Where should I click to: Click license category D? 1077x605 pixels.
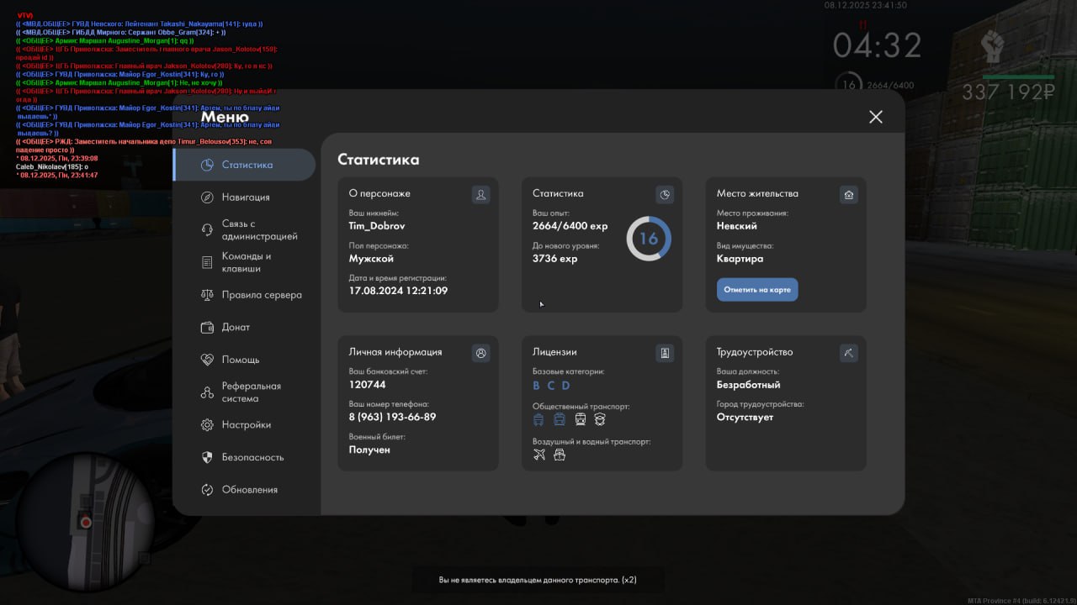pyautogui.click(x=565, y=386)
